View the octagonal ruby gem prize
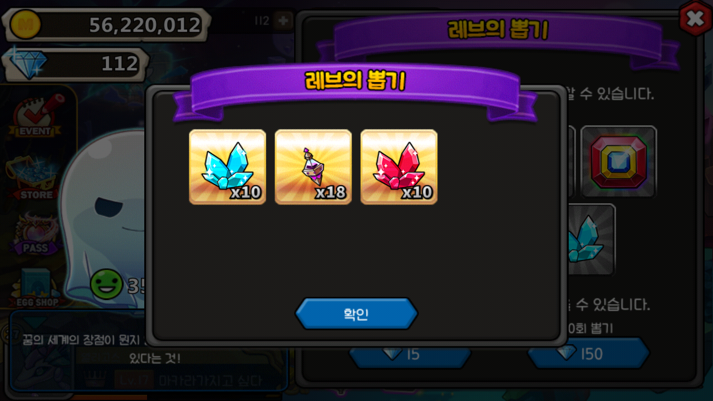This screenshot has width=713, height=401. click(x=619, y=162)
